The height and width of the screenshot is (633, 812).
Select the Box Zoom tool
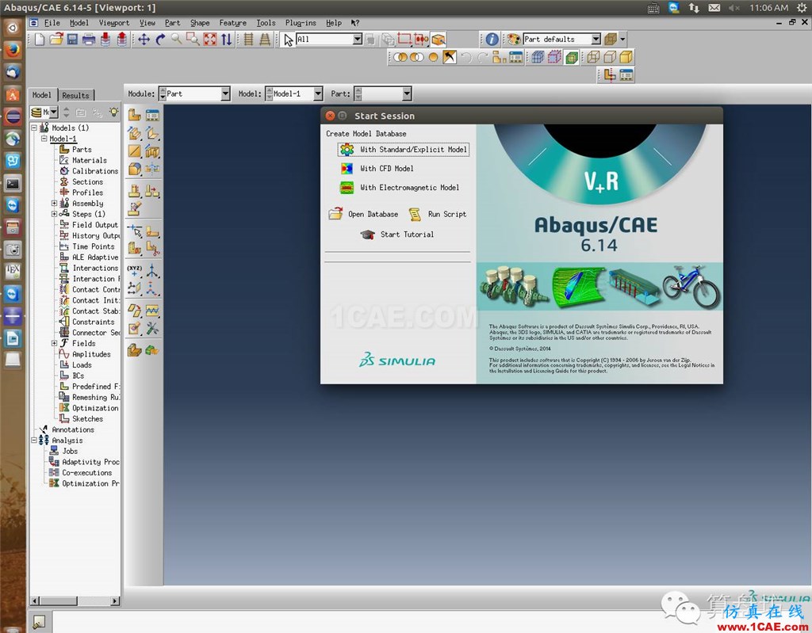coord(193,40)
